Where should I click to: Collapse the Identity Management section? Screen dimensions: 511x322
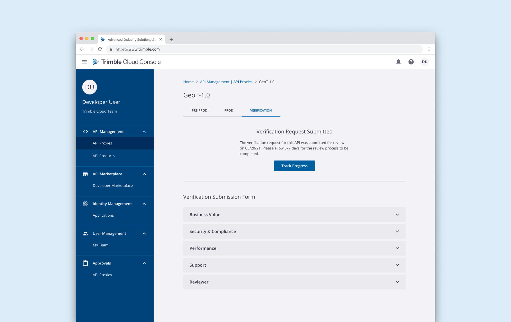144,204
